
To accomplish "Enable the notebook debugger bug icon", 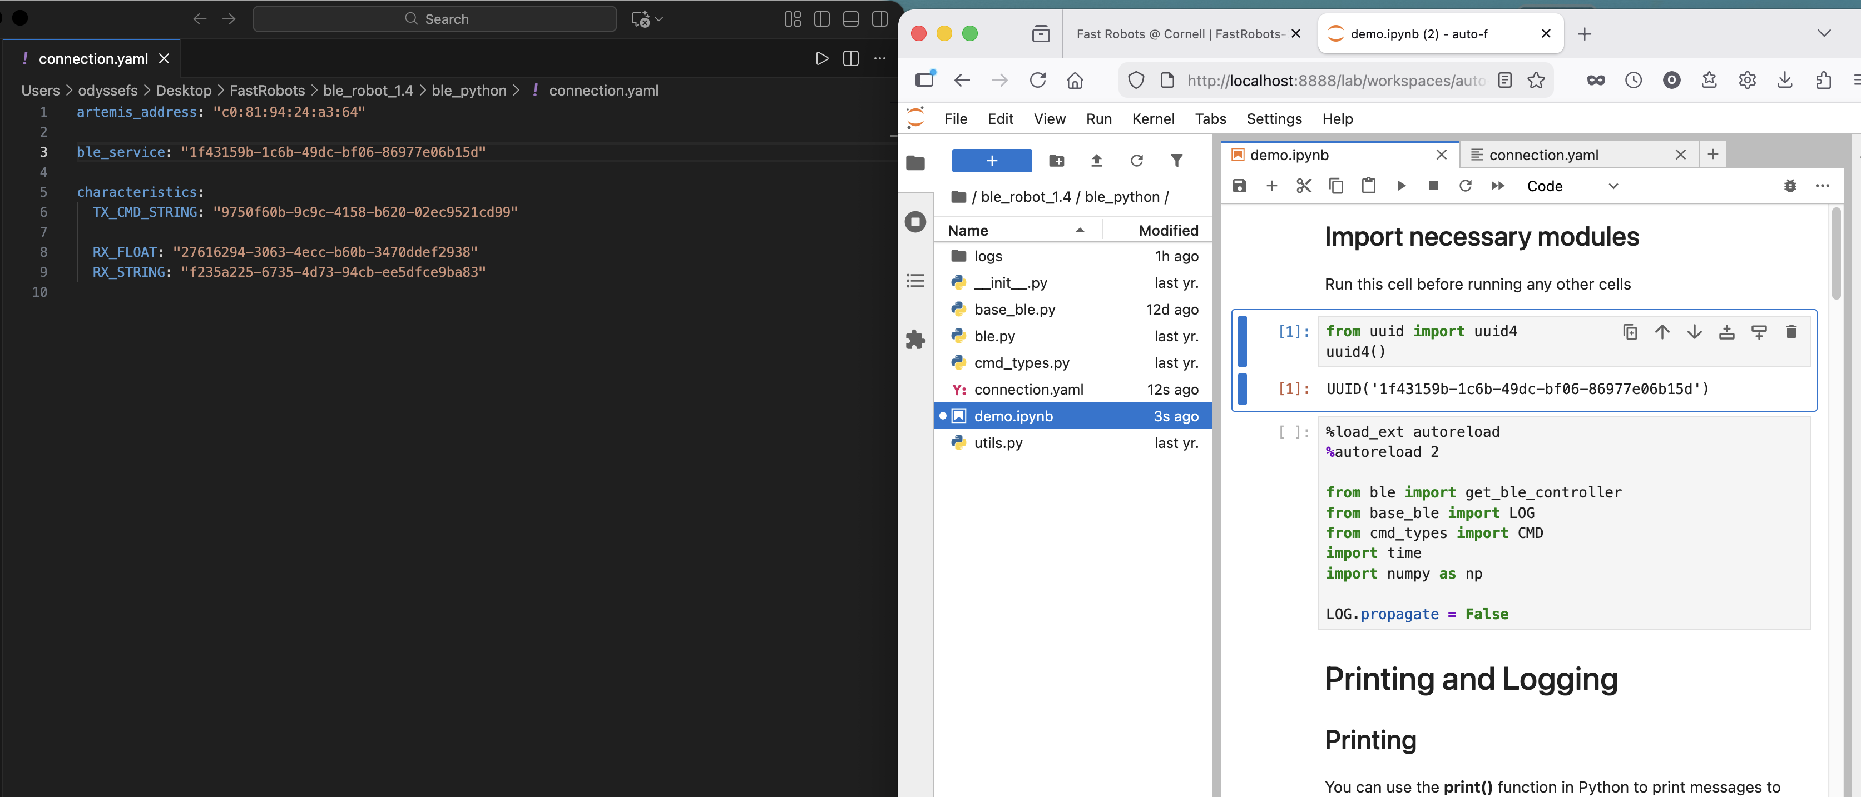I will (1789, 186).
